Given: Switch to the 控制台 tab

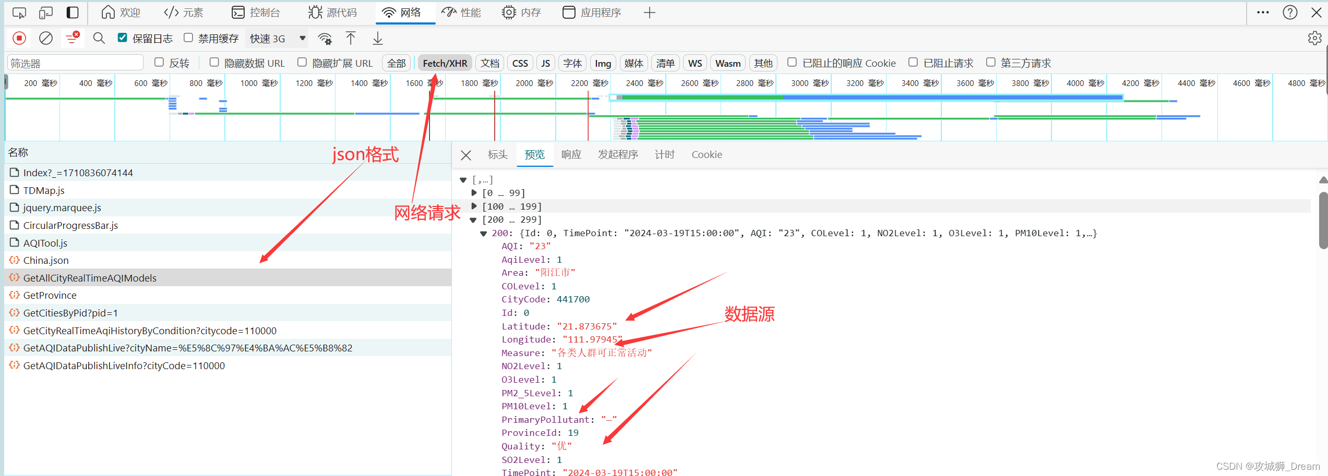Looking at the screenshot, I should pos(256,13).
